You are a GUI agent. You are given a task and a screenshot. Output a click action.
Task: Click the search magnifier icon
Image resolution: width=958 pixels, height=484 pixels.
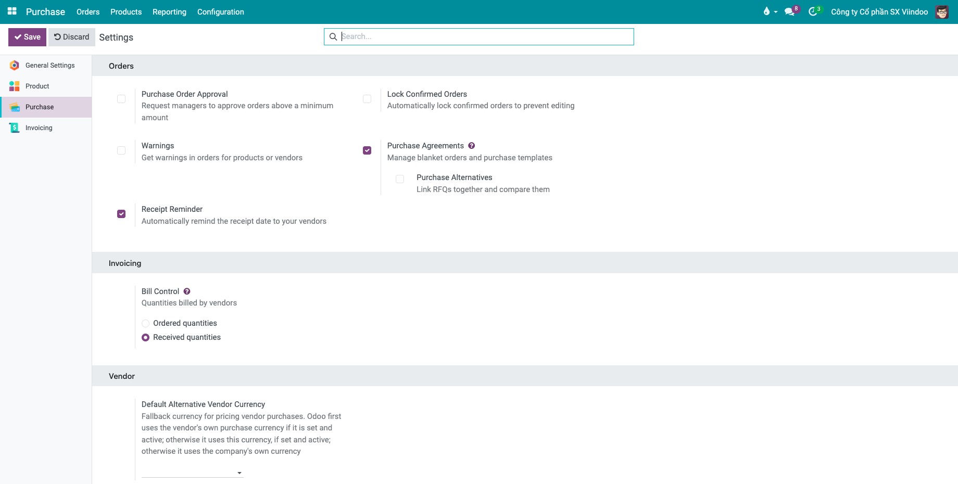(x=333, y=37)
